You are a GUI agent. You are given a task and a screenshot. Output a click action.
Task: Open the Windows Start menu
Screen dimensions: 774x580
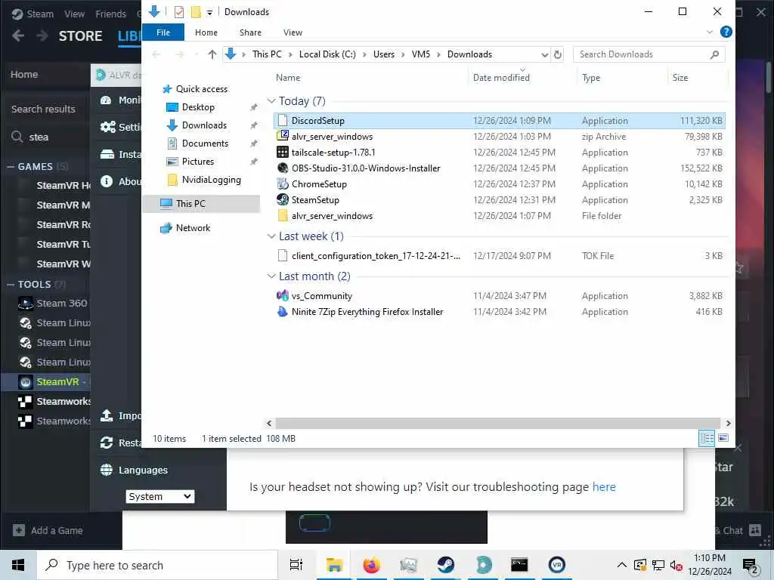[x=18, y=565]
